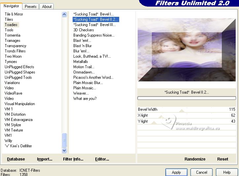The image size is (239, 176).
Task: Choose the Weaver... filter
Action: coord(81,93)
